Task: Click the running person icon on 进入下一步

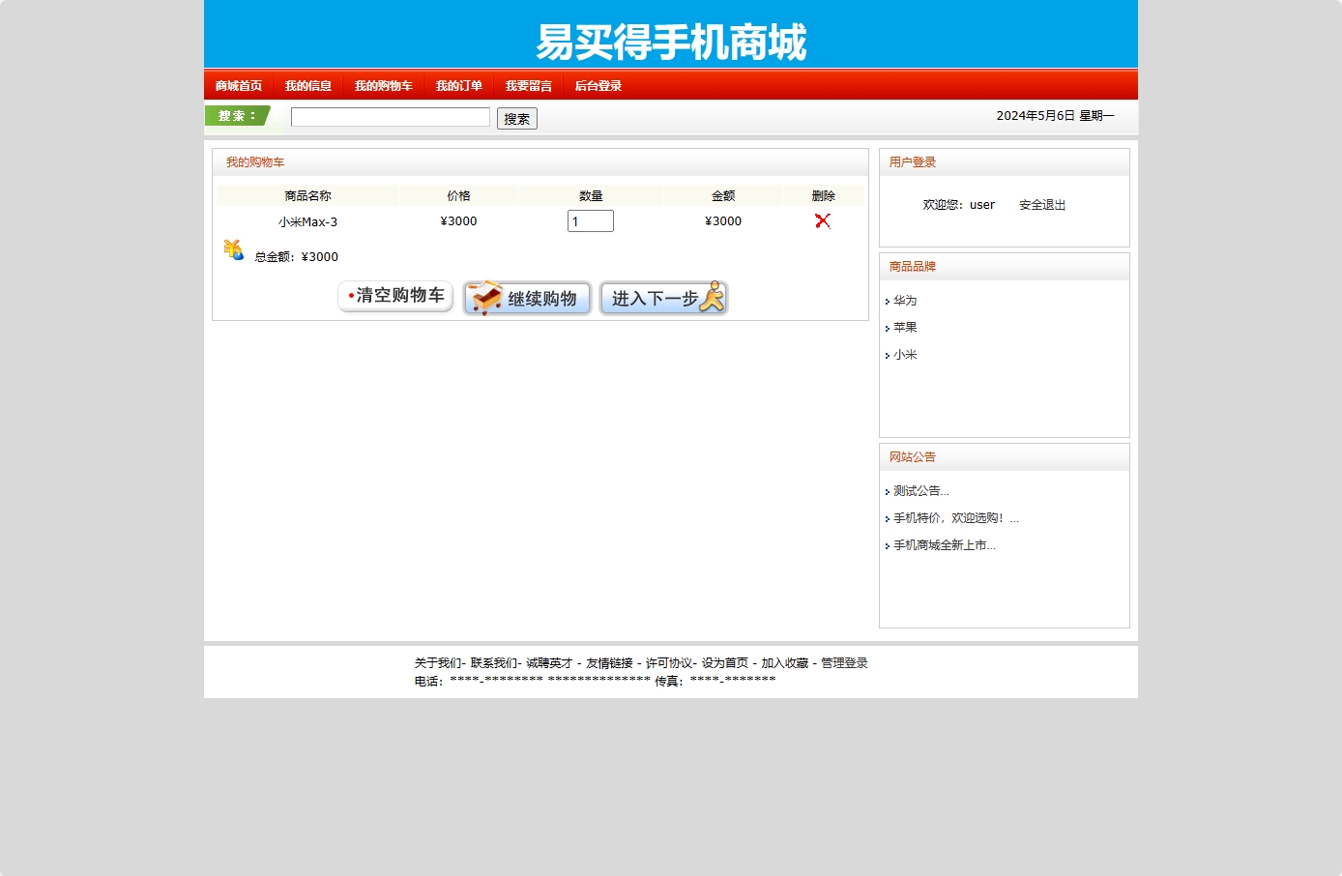Action: click(x=713, y=299)
